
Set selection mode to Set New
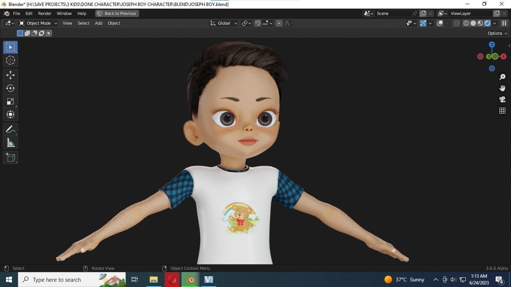pos(20,33)
